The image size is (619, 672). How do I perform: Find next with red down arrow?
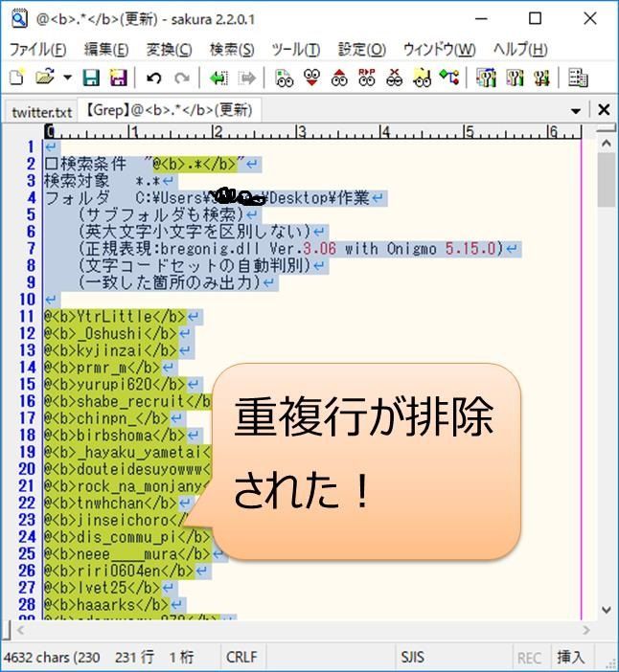pyautogui.click(x=311, y=78)
